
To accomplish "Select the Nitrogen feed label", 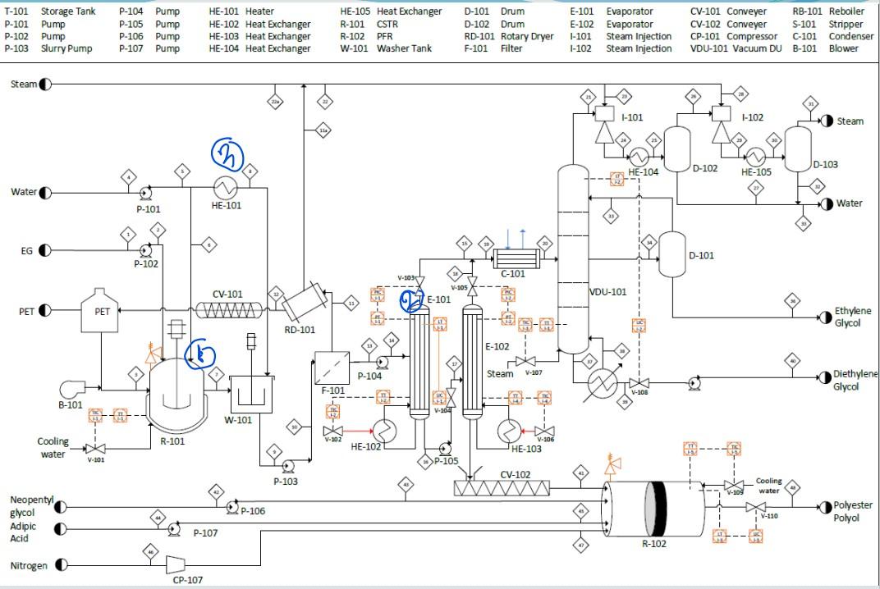I will 30,565.
